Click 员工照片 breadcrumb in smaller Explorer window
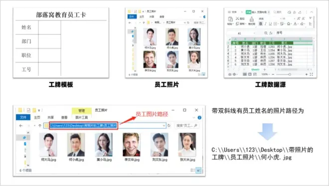 [x=170, y=22]
